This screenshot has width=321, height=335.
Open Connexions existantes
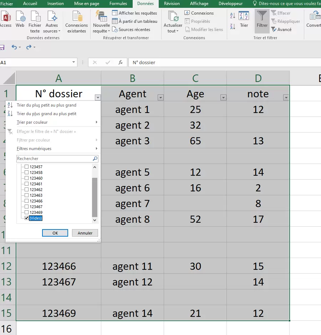pos(77,22)
